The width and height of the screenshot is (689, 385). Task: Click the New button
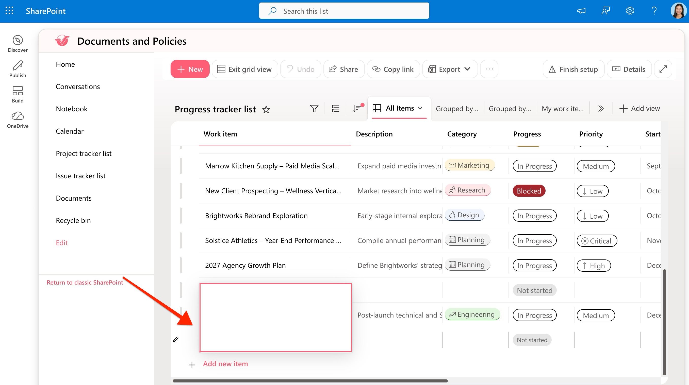[x=190, y=69]
